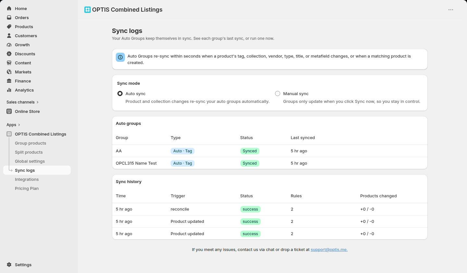The width and height of the screenshot is (467, 273).
Task: Select the Auto sync radio button
Action: coord(120,93)
